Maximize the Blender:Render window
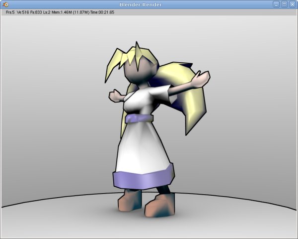This screenshot has height=239, width=298. click(284, 4)
